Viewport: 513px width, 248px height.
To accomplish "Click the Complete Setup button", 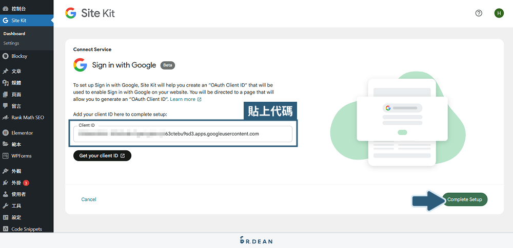I will 465,199.
